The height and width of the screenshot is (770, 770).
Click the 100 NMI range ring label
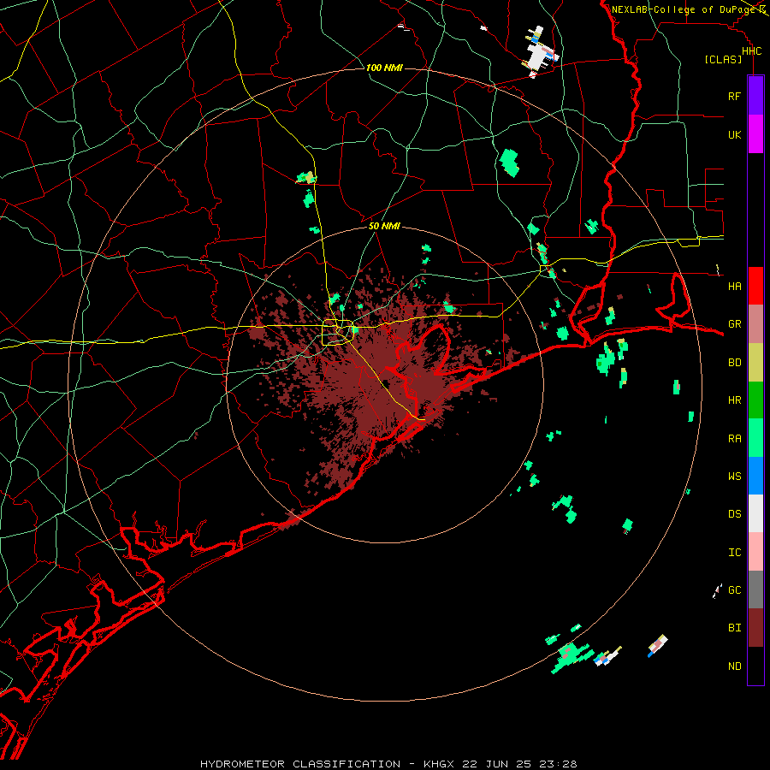tap(384, 68)
